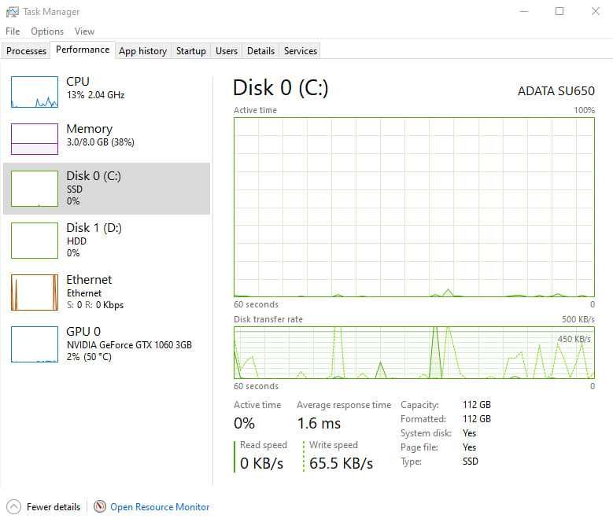
Task: Go to the Startup tab
Action: [x=190, y=51]
